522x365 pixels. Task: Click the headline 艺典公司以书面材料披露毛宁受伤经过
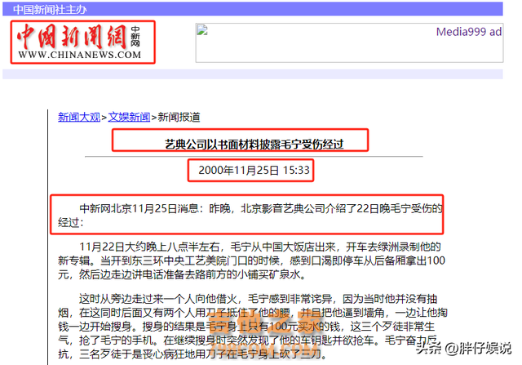254,145
